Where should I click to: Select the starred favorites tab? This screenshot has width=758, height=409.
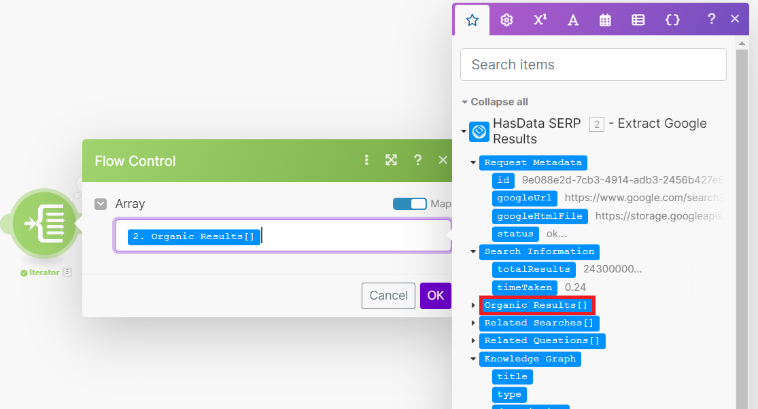[472, 20]
